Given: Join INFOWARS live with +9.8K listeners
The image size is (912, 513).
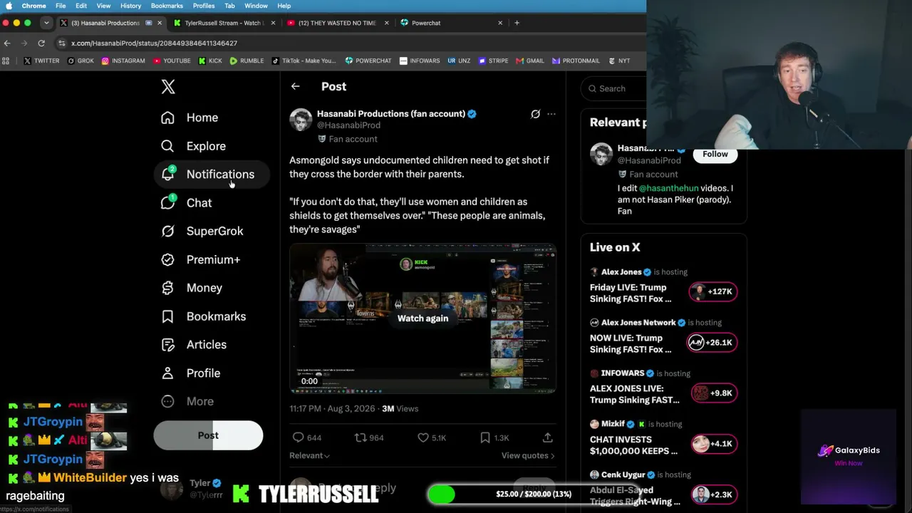Looking at the screenshot, I should click(x=714, y=393).
